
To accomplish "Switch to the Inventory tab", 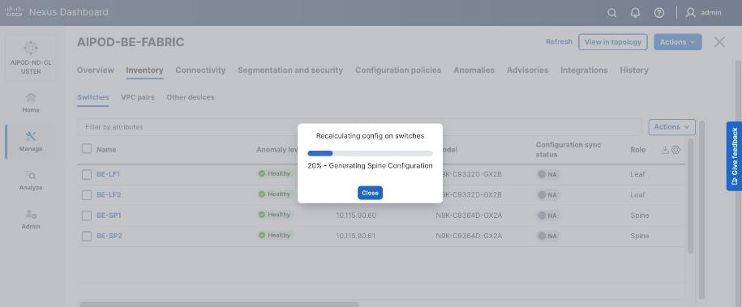I will click(x=145, y=70).
